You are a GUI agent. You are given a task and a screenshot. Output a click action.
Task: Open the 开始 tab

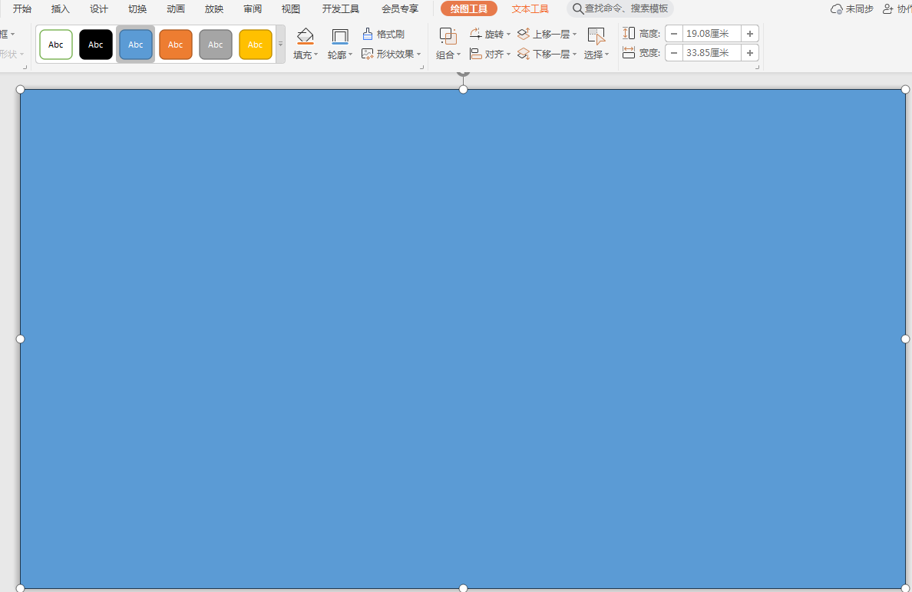pos(22,8)
